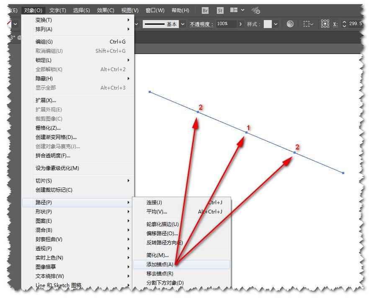Open the stroke profile 基本 dropdown
This screenshot has width=371, height=298.
(183, 24)
